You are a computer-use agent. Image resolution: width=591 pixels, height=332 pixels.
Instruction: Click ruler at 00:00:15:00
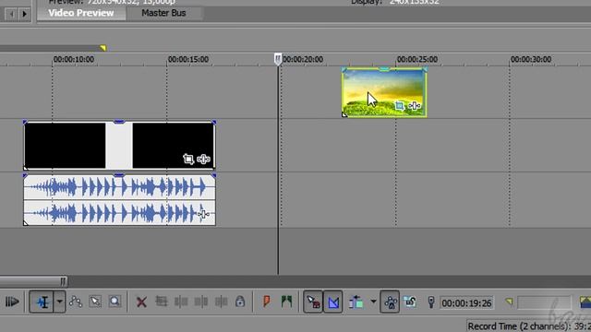(188, 59)
